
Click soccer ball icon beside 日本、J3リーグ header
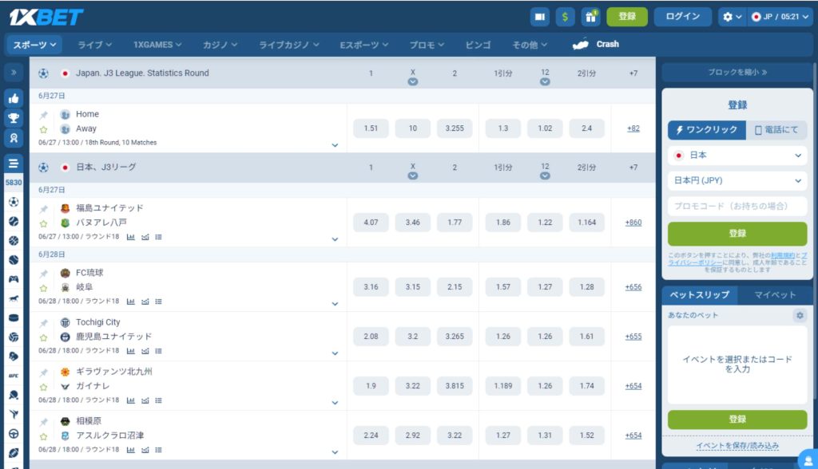pos(43,167)
